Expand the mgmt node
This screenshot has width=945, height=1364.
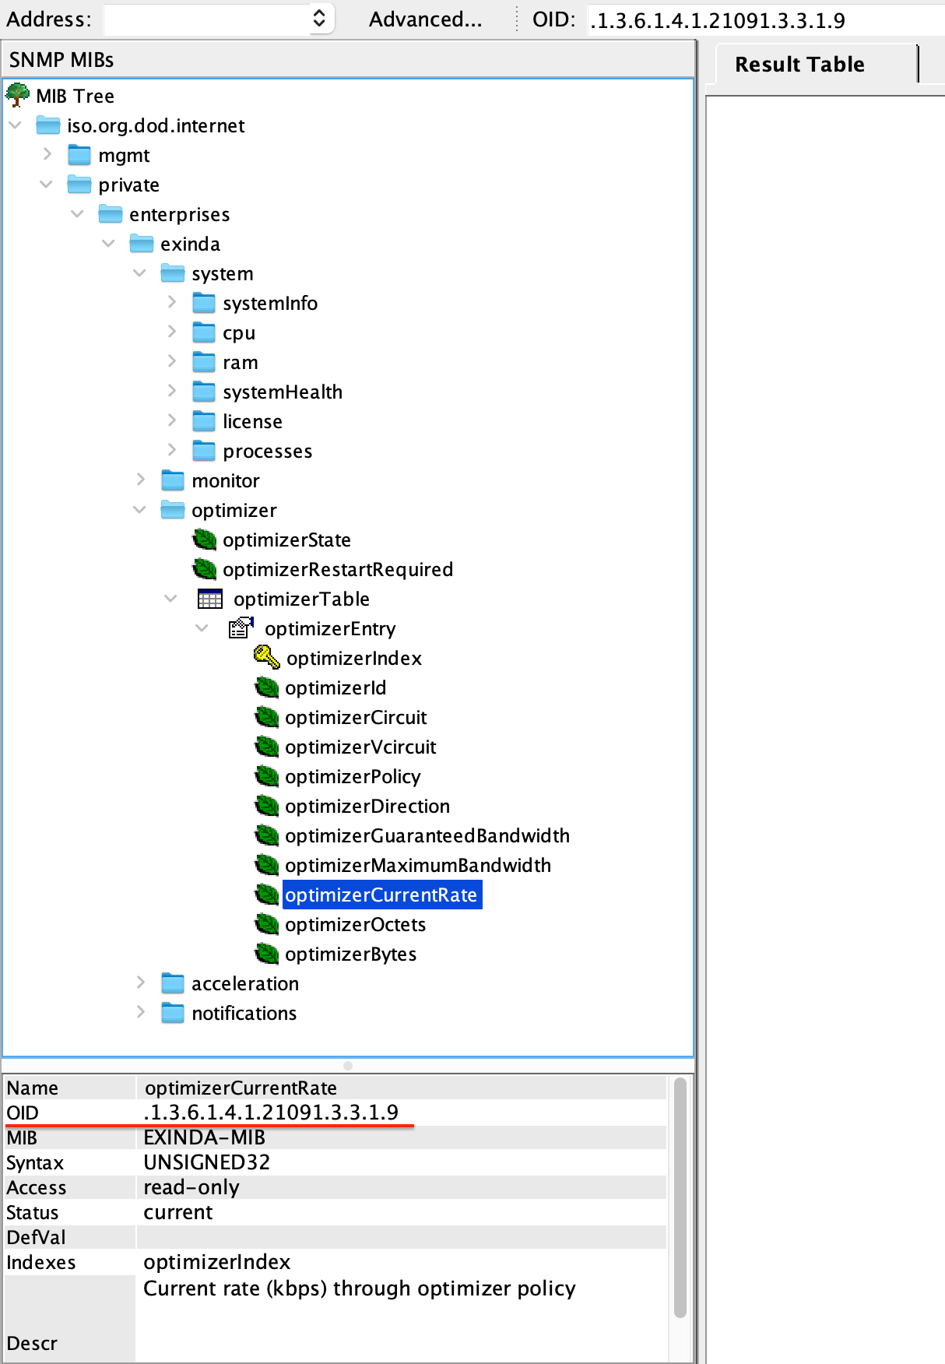pyautogui.click(x=47, y=154)
